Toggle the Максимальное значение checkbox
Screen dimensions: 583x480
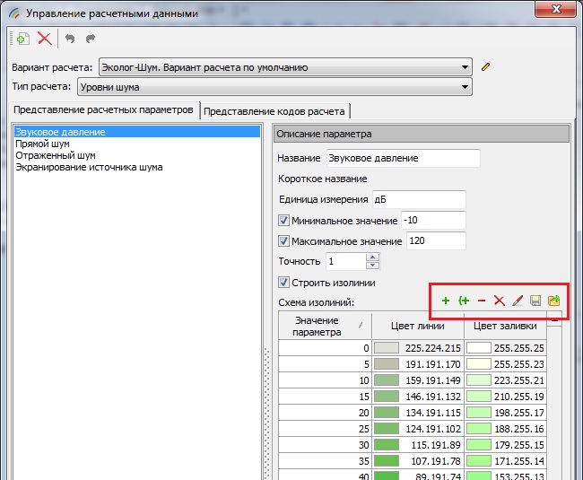pyautogui.click(x=284, y=241)
